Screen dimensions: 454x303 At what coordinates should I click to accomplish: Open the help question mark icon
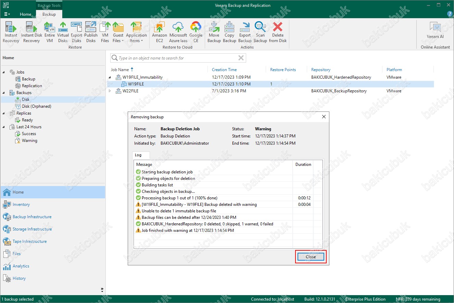click(x=450, y=14)
